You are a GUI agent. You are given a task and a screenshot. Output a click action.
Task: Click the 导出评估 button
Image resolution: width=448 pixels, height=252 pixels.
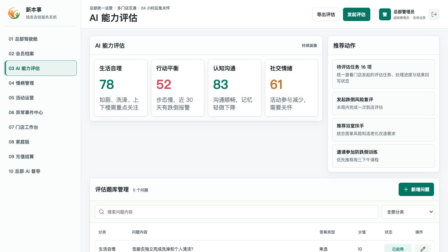[x=326, y=14]
